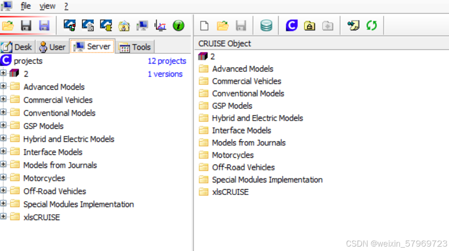The image size is (449, 251).
Task: Select Conventional Models in CRUISE Object list
Action: (248, 93)
